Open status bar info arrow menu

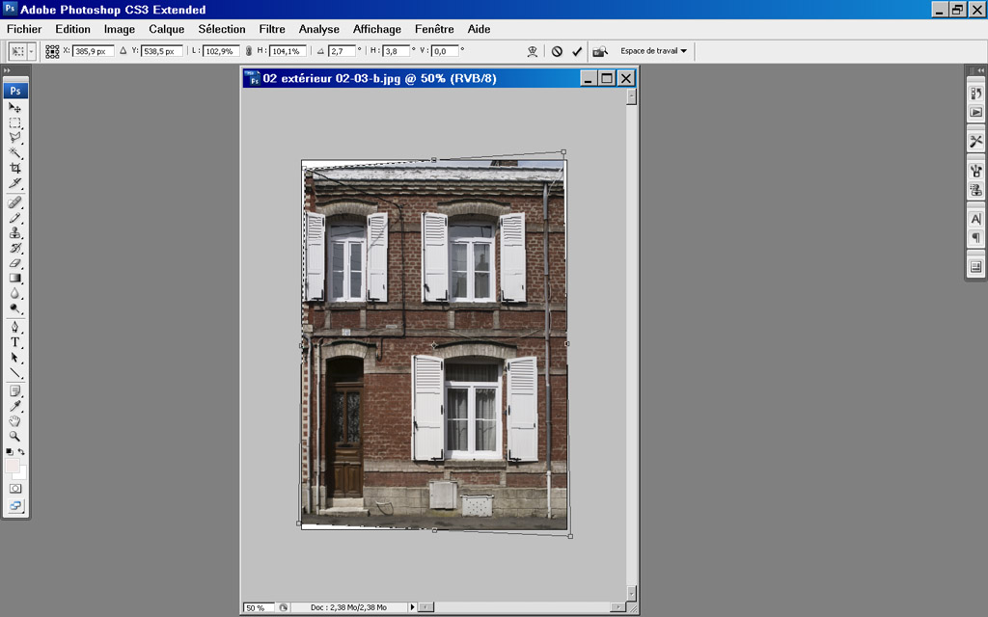coord(413,607)
